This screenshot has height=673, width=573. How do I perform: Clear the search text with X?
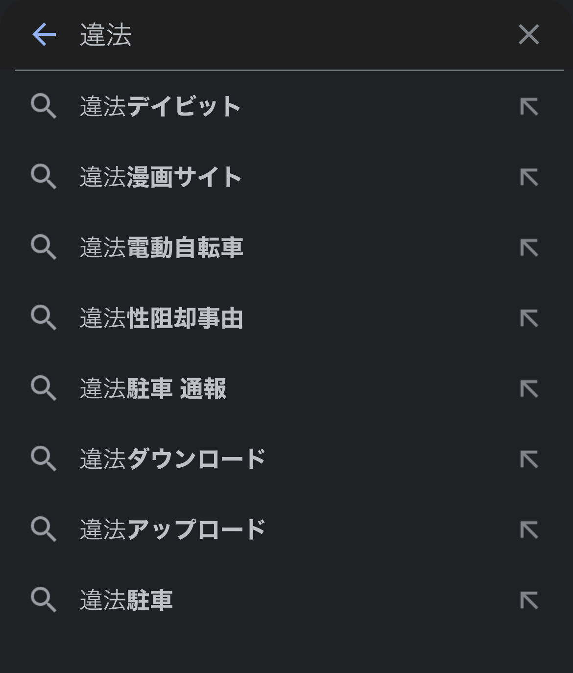pos(528,35)
